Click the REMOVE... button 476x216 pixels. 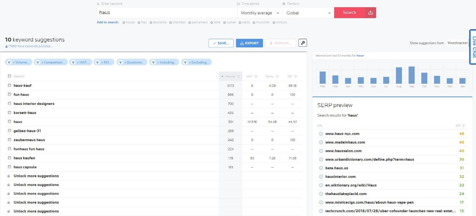pyautogui.click(x=281, y=43)
